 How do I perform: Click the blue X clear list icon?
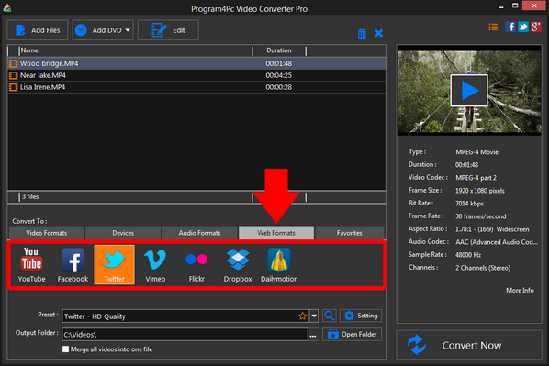[x=378, y=33]
